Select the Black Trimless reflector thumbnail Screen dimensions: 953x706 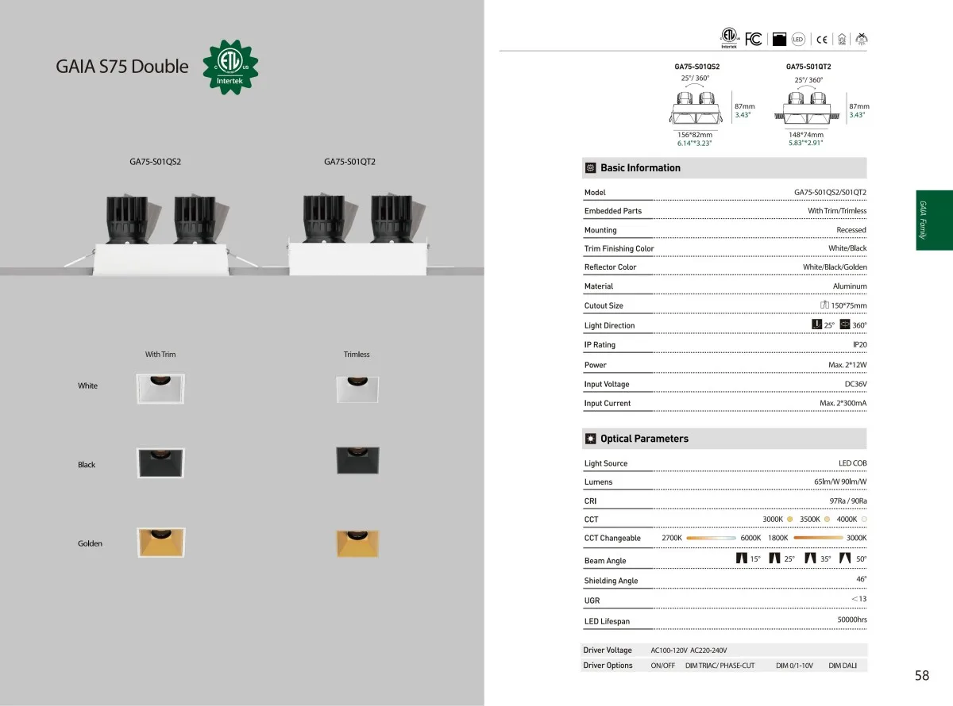[357, 462]
